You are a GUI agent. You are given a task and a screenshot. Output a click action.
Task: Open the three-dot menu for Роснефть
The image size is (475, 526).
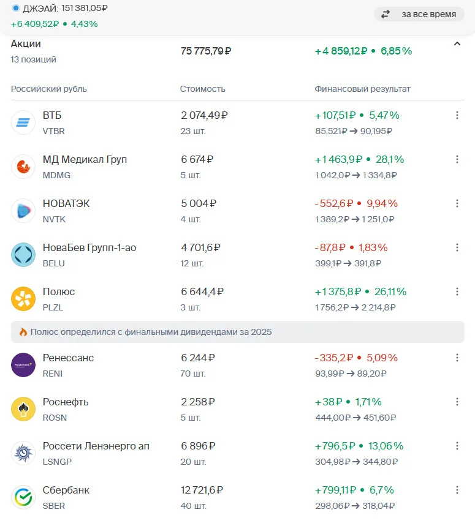[457, 402]
